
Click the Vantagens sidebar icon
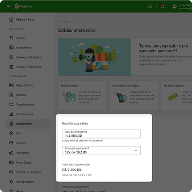click(11, 153)
